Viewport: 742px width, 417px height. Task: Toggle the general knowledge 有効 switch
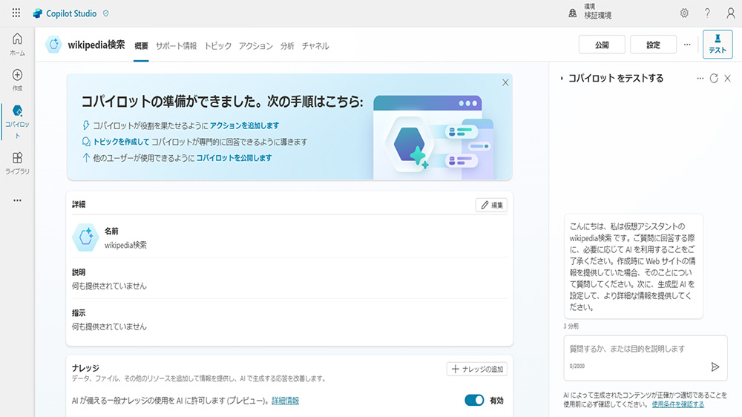[x=474, y=400]
